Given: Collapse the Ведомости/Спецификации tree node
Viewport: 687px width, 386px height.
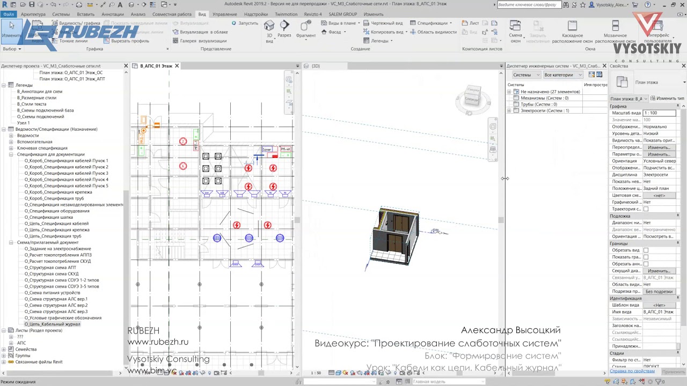Looking at the screenshot, I should pyautogui.click(x=4, y=129).
